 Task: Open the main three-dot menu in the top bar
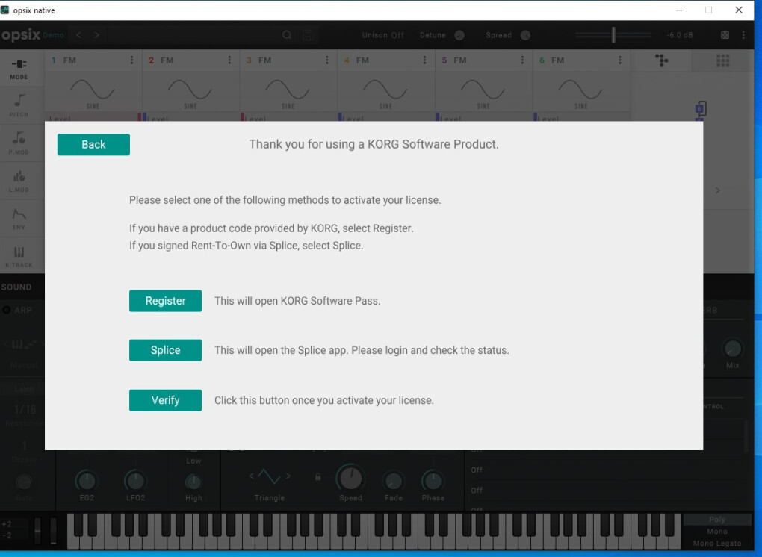click(743, 35)
